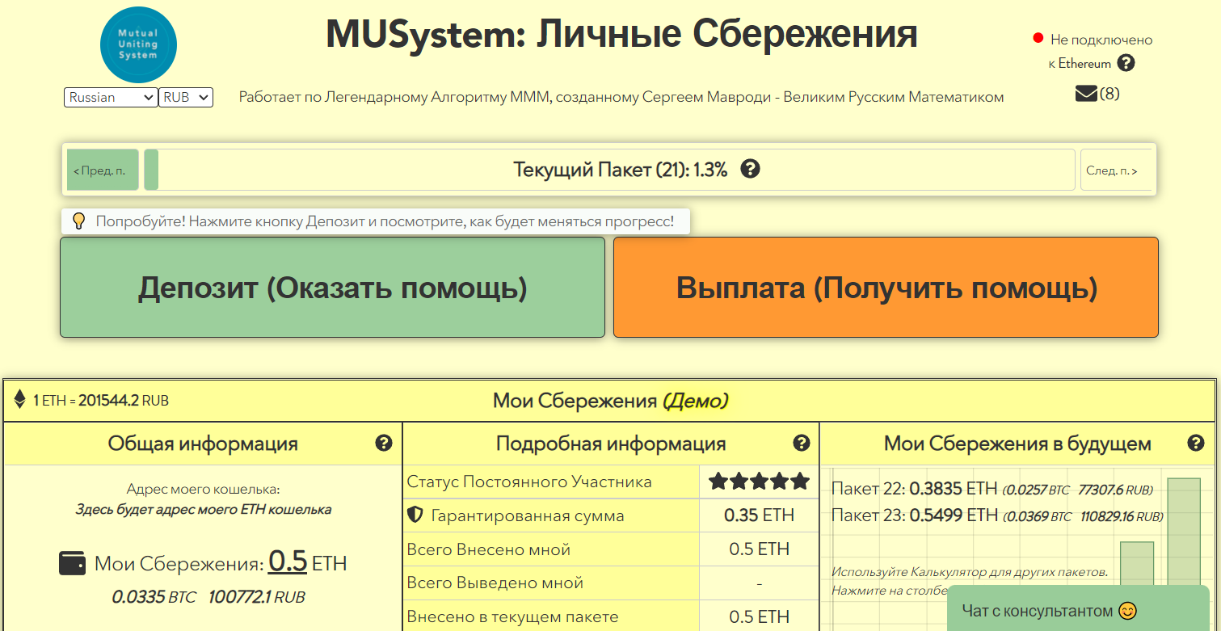Image resolution: width=1221 pixels, height=631 pixels.
Task: Click Пакет 22: 0.3835 ETH line
Action: pos(992,489)
